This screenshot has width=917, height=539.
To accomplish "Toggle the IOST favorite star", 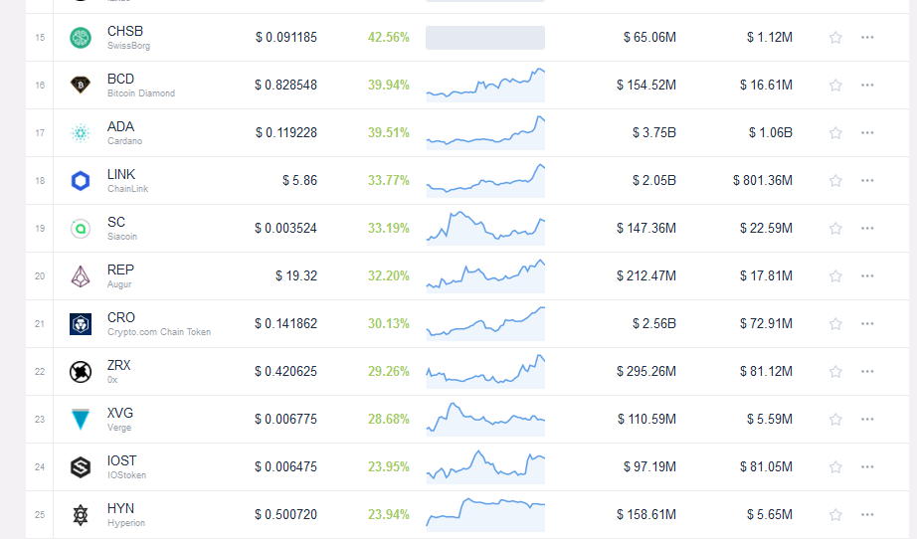I will pos(835,467).
